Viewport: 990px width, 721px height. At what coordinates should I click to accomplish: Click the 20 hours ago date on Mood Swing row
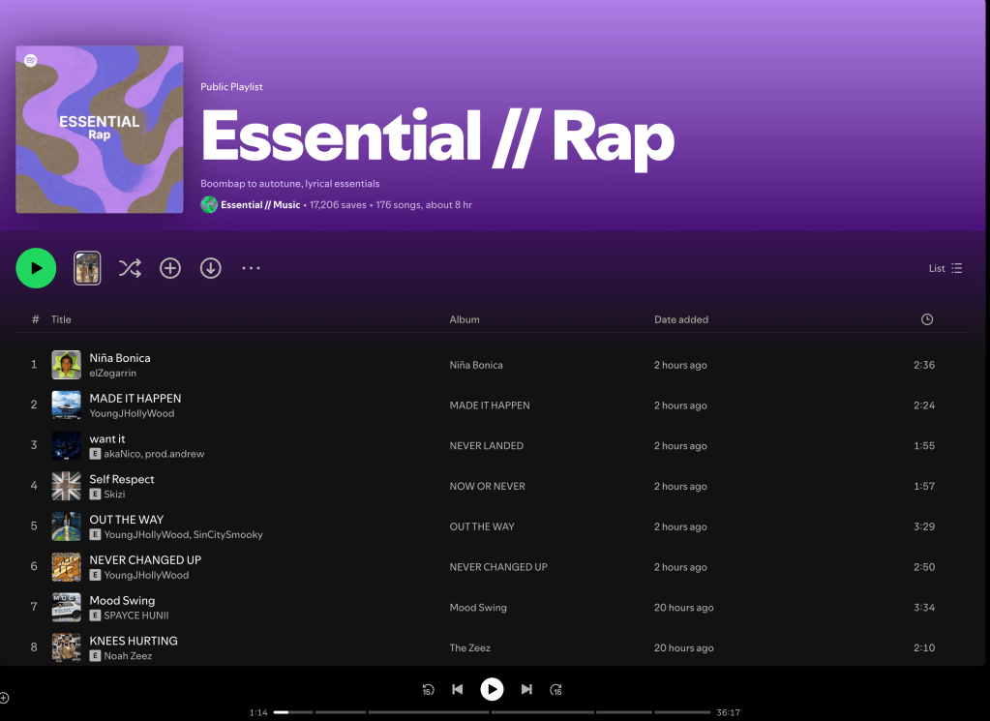[x=684, y=608]
